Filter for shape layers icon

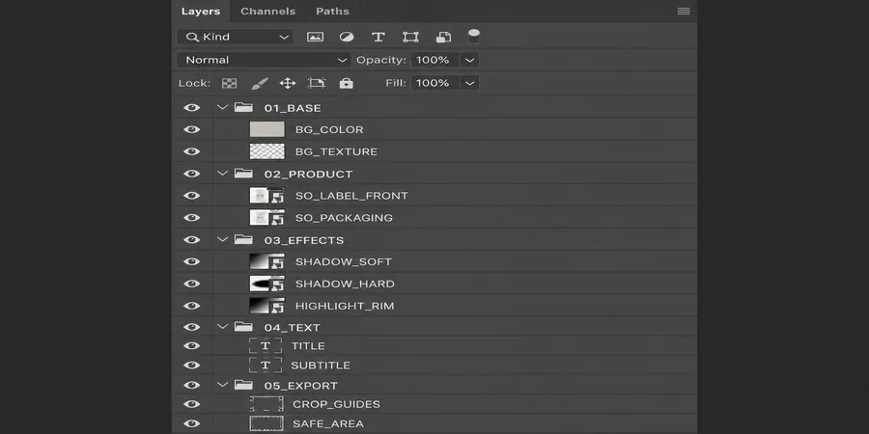(x=410, y=37)
